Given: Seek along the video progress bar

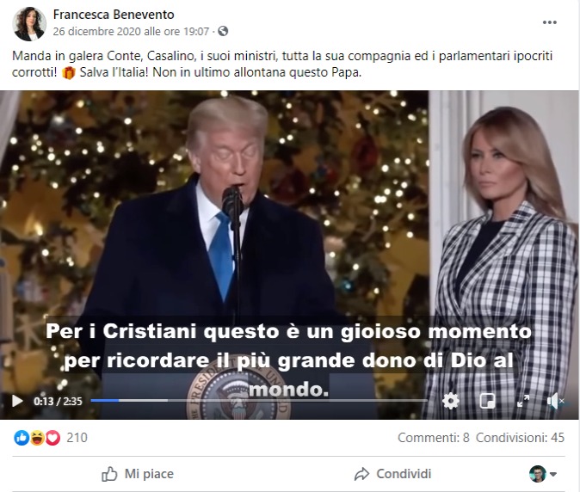Looking at the screenshot, I should coord(259,400).
